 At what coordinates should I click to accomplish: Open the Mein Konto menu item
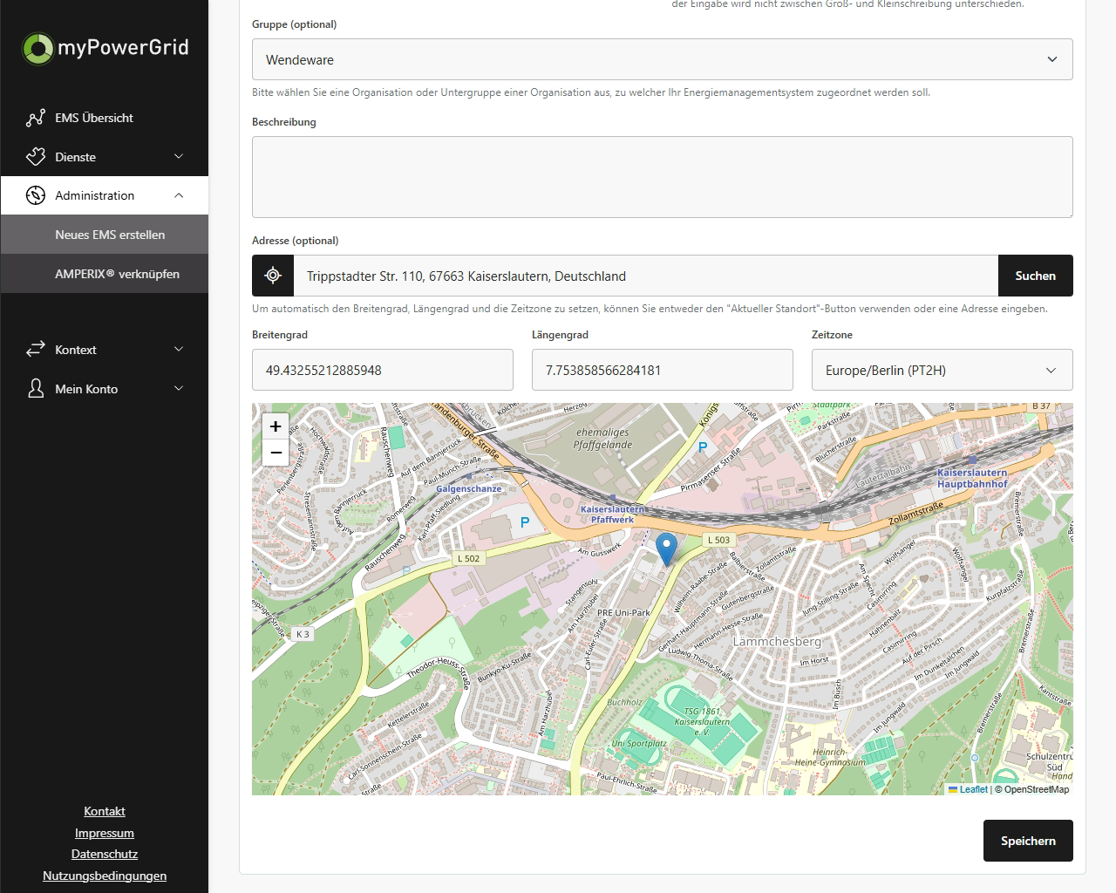click(105, 389)
